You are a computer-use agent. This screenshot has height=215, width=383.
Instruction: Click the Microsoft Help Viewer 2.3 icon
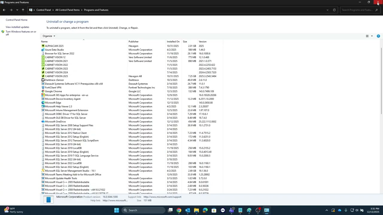pos(43,107)
